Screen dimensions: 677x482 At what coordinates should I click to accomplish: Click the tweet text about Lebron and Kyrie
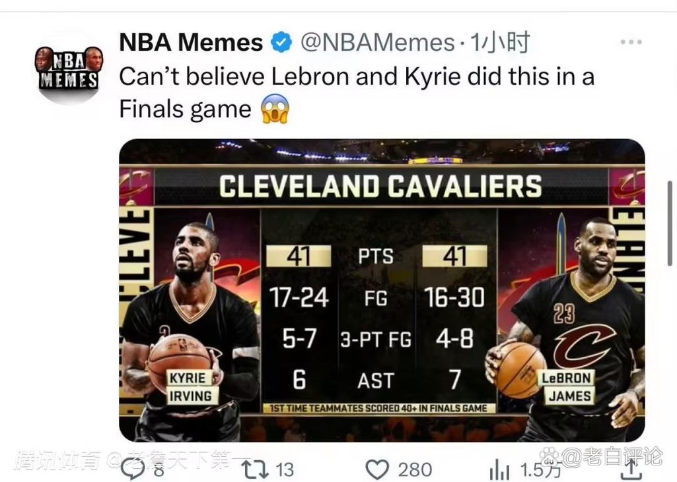click(357, 93)
